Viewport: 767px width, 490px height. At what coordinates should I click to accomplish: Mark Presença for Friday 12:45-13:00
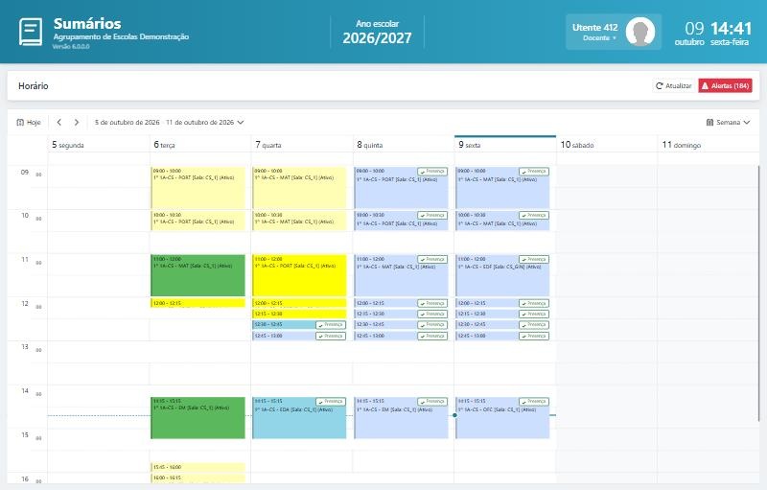534,336
